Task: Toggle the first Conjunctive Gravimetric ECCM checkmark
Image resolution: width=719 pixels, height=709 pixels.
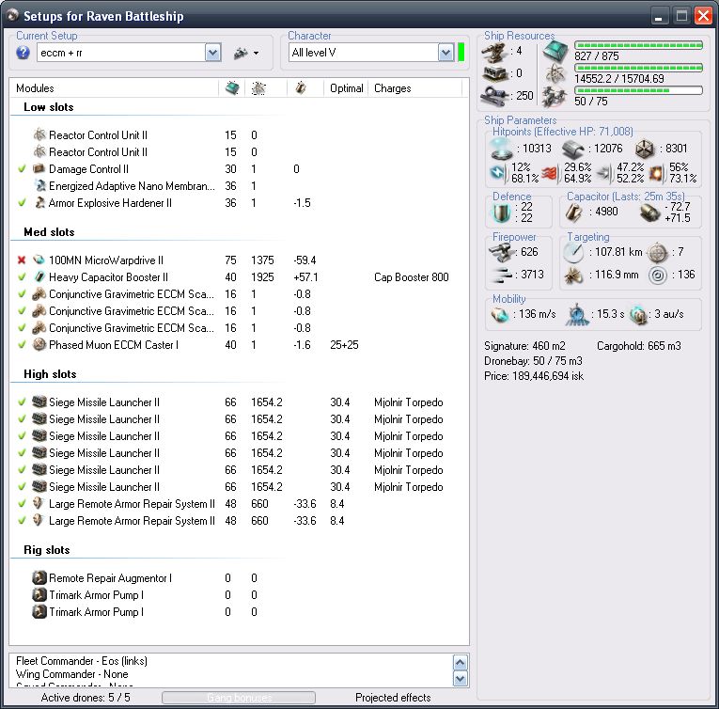Action: click(x=22, y=293)
